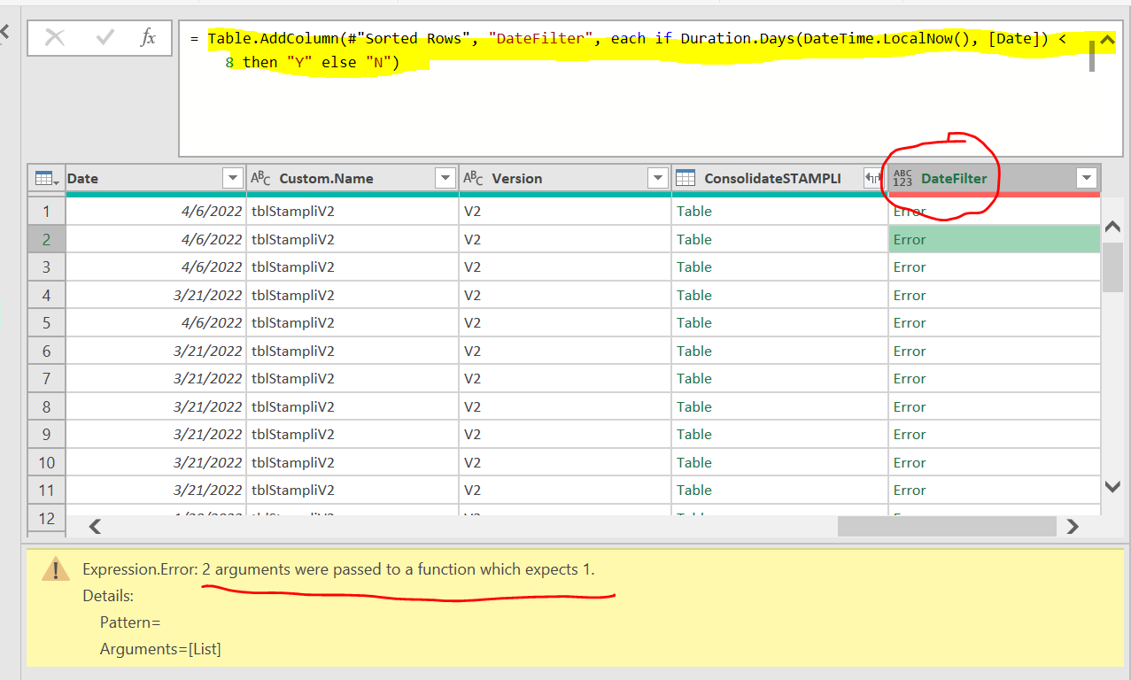
Task: Open the Custom.Name column filter dropdown
Action: 445,178
